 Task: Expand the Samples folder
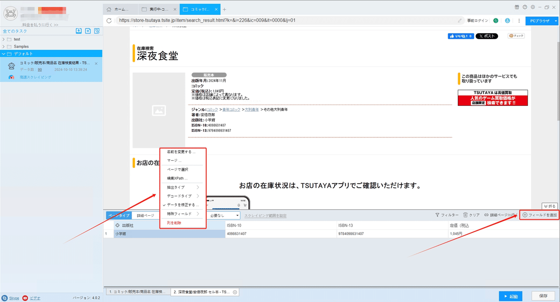click(x=4, y=47)
